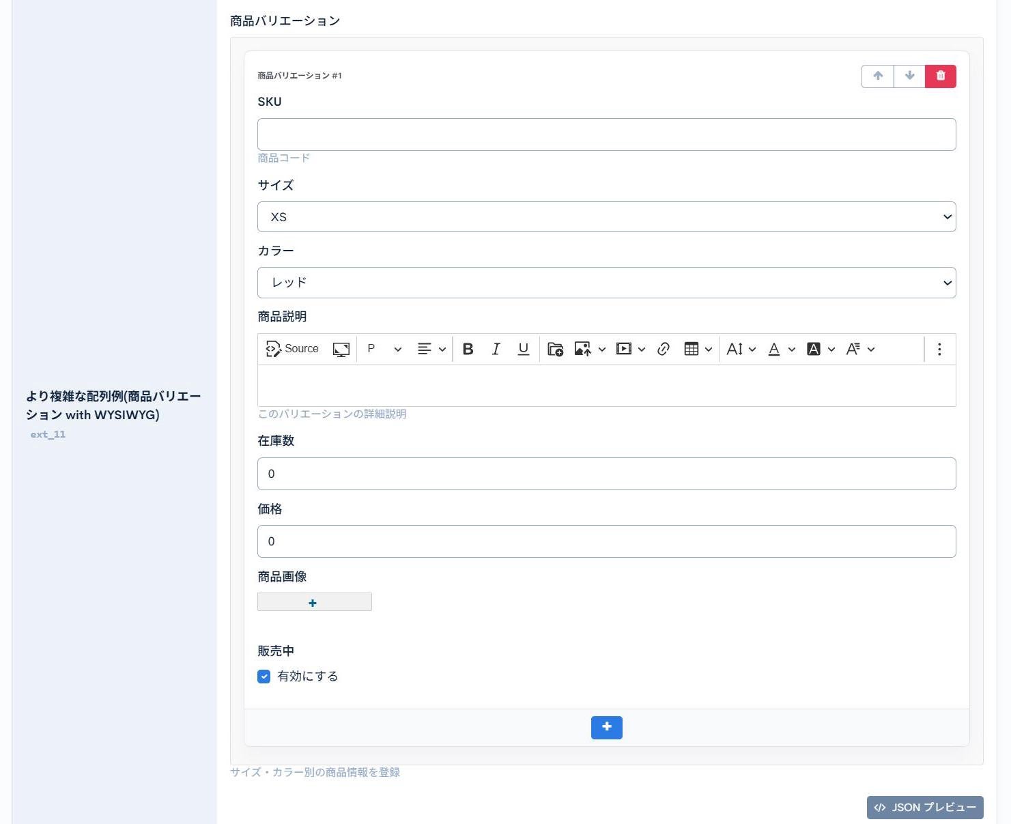Toggle Source mode in the editor
This screenshot has width=1011, height=824.
pos(291,349)
